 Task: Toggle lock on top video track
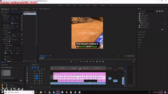tap(34, 71)
